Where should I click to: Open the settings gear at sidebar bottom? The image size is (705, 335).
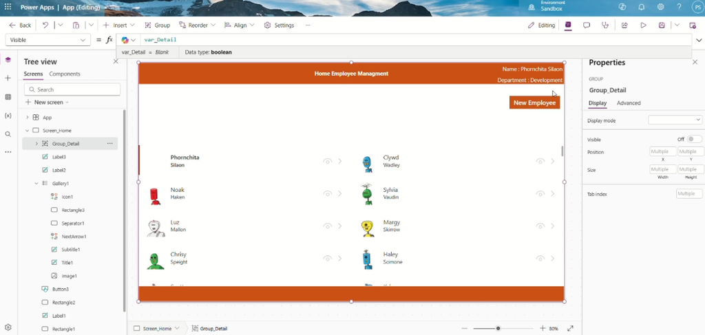tap(8, 327)
